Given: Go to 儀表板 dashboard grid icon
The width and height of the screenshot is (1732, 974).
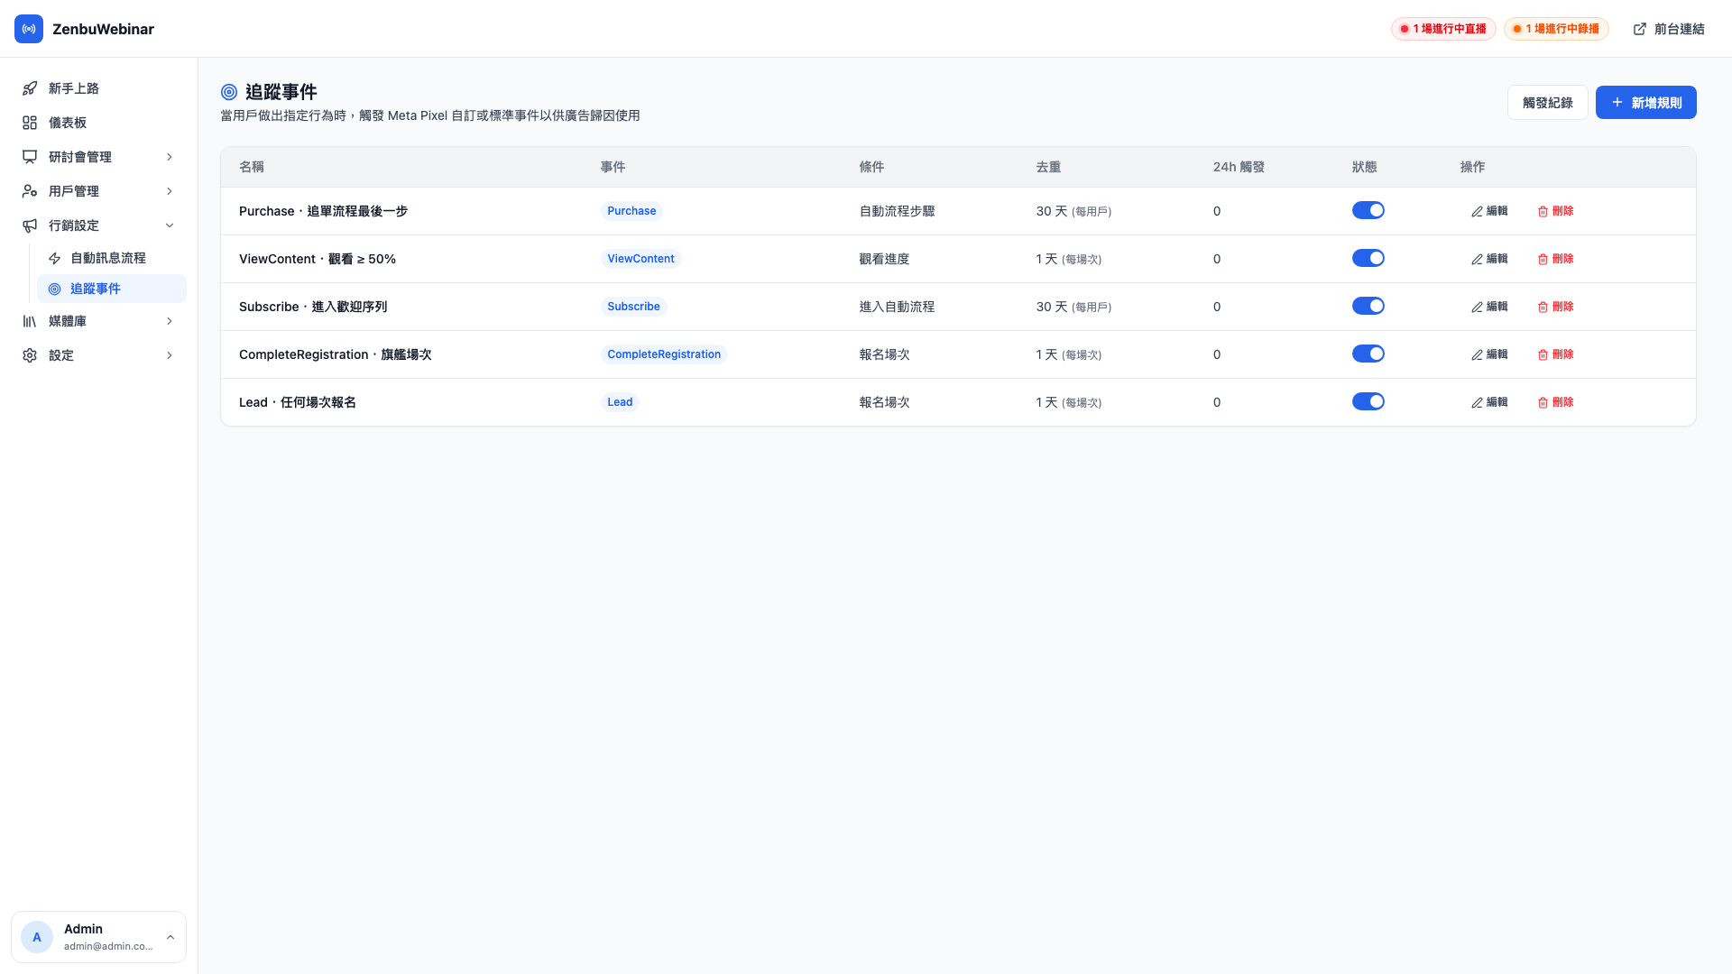Looking at the screenshot, I should click(x=30, y=123).
